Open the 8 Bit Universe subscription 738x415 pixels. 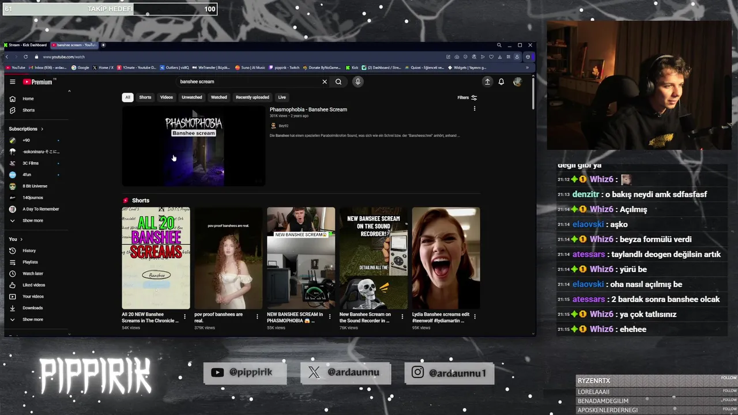click(x=35, y=186)
